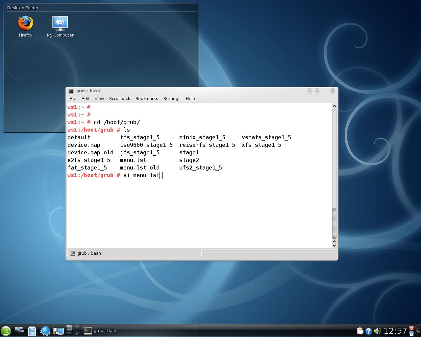Image resolution: width=421 pixels, height=337 pixels.
Task: Open KDE Help from the system tray
Action: coord(369,330)
